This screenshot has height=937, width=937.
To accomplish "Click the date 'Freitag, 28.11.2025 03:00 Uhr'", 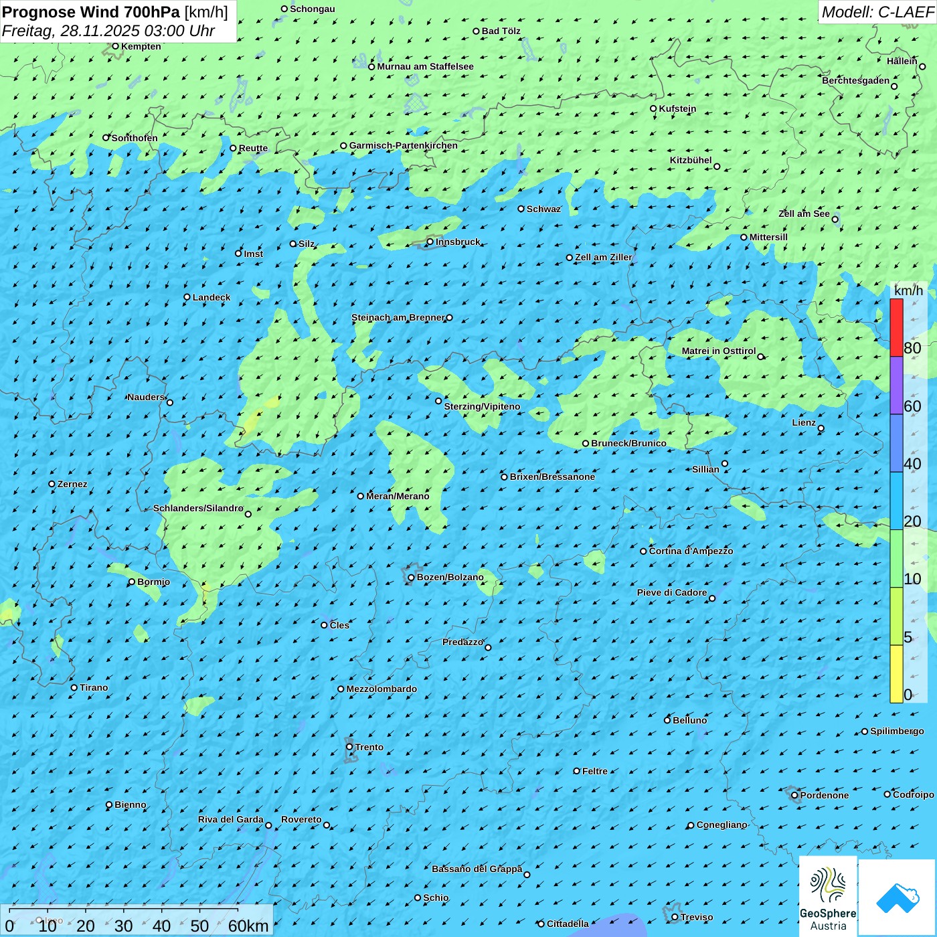I will pos(108,31).
